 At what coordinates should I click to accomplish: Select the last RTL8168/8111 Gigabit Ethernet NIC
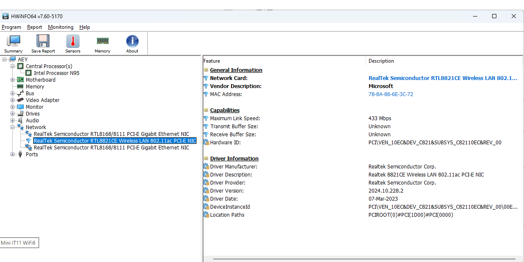tap(111, 147)
